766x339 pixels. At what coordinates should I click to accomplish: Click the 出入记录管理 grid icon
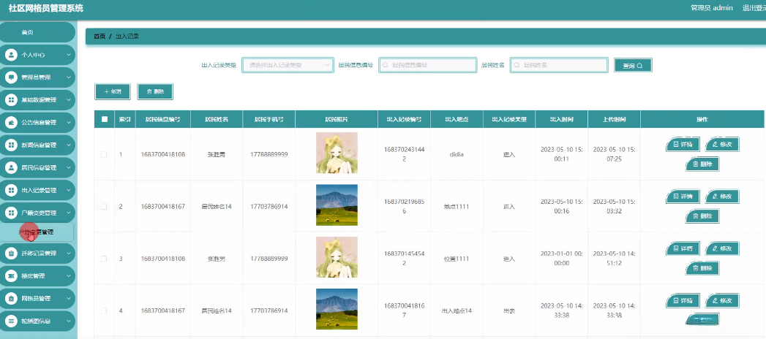pos(11,190)
